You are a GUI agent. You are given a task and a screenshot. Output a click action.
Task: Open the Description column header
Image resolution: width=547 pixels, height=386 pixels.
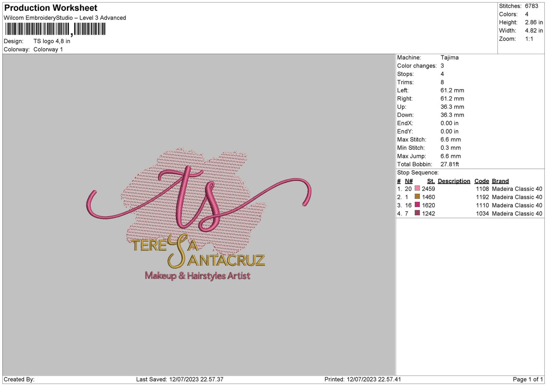[x=454, y=181]
